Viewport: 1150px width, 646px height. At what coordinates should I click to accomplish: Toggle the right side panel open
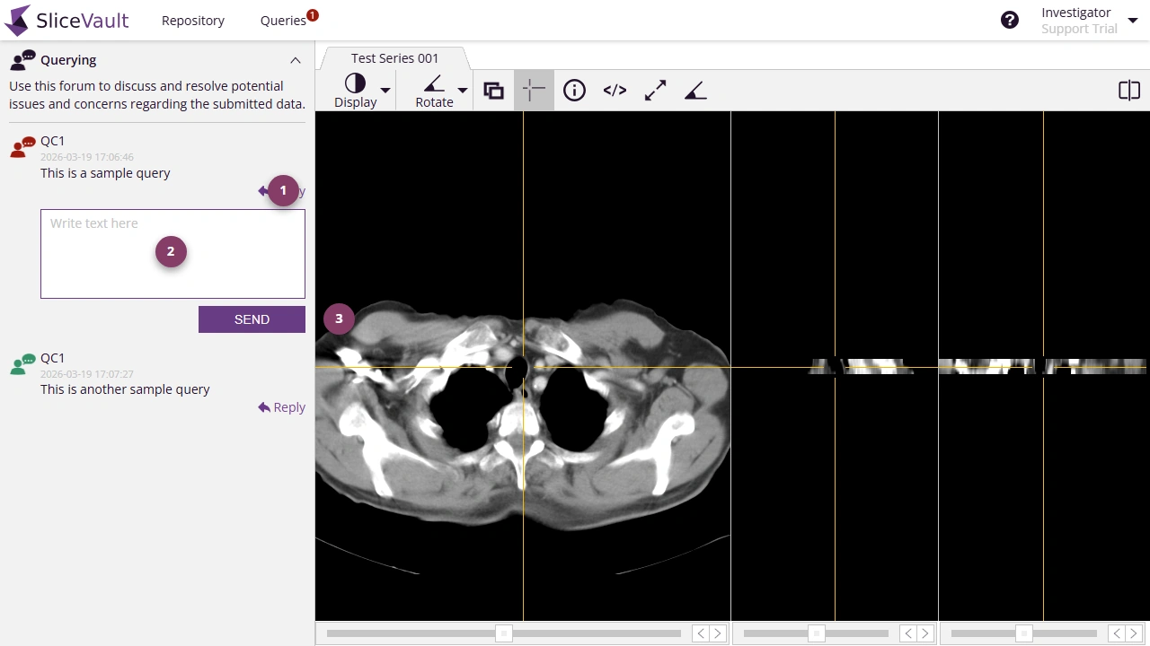[1129, 90]
